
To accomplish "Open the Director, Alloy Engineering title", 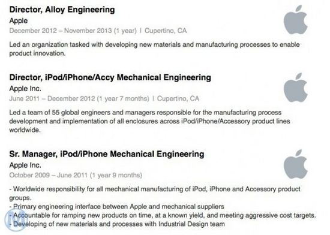I will click(x=62, y=10).
